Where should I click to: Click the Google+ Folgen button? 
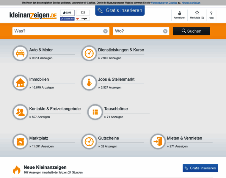pyautogui.click(x=83, y=19)
